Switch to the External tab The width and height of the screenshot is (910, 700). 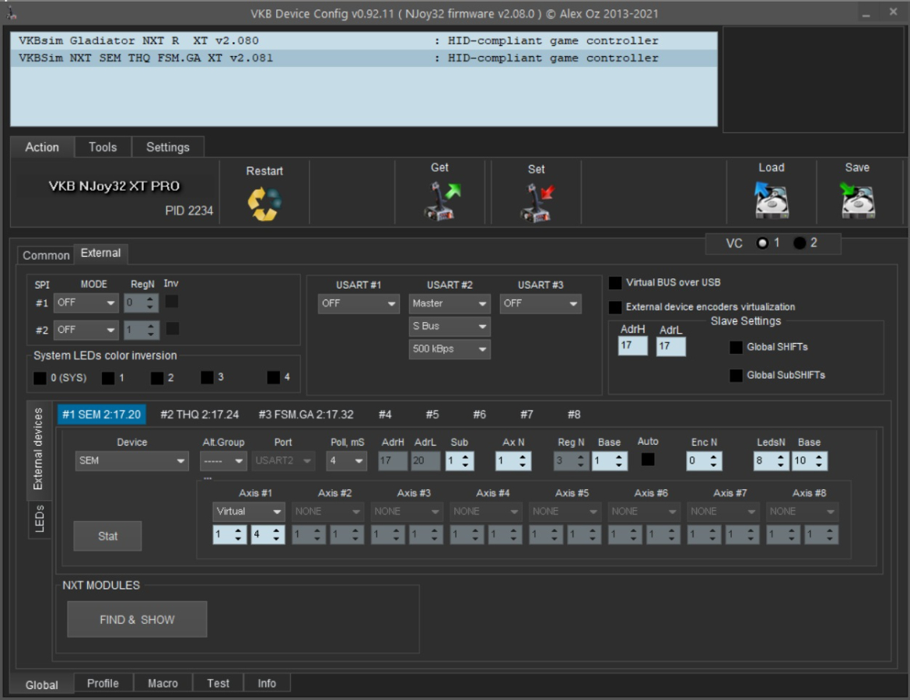pos(100,253)
